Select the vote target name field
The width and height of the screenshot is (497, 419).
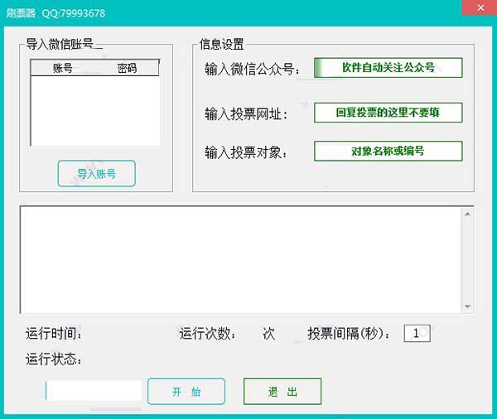[x=388, y=151]
